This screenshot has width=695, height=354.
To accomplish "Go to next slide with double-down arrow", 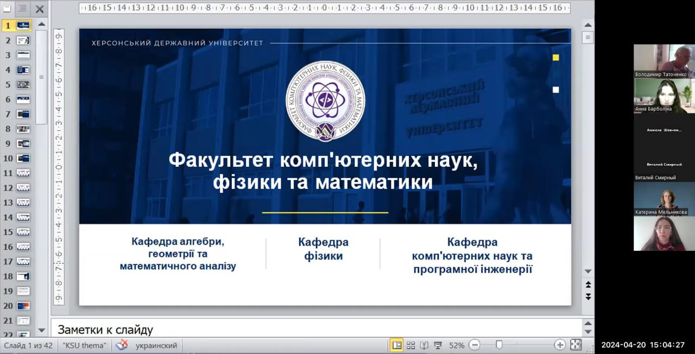I will [x=587, y=296].
